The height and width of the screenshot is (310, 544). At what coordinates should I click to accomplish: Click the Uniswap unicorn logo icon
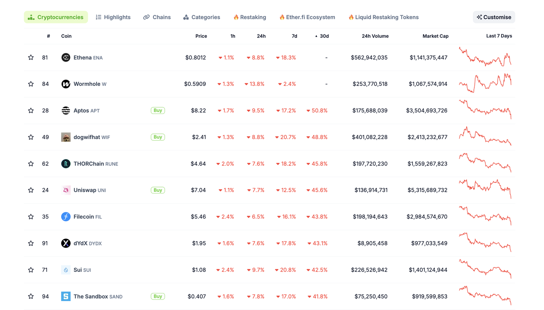66,190
